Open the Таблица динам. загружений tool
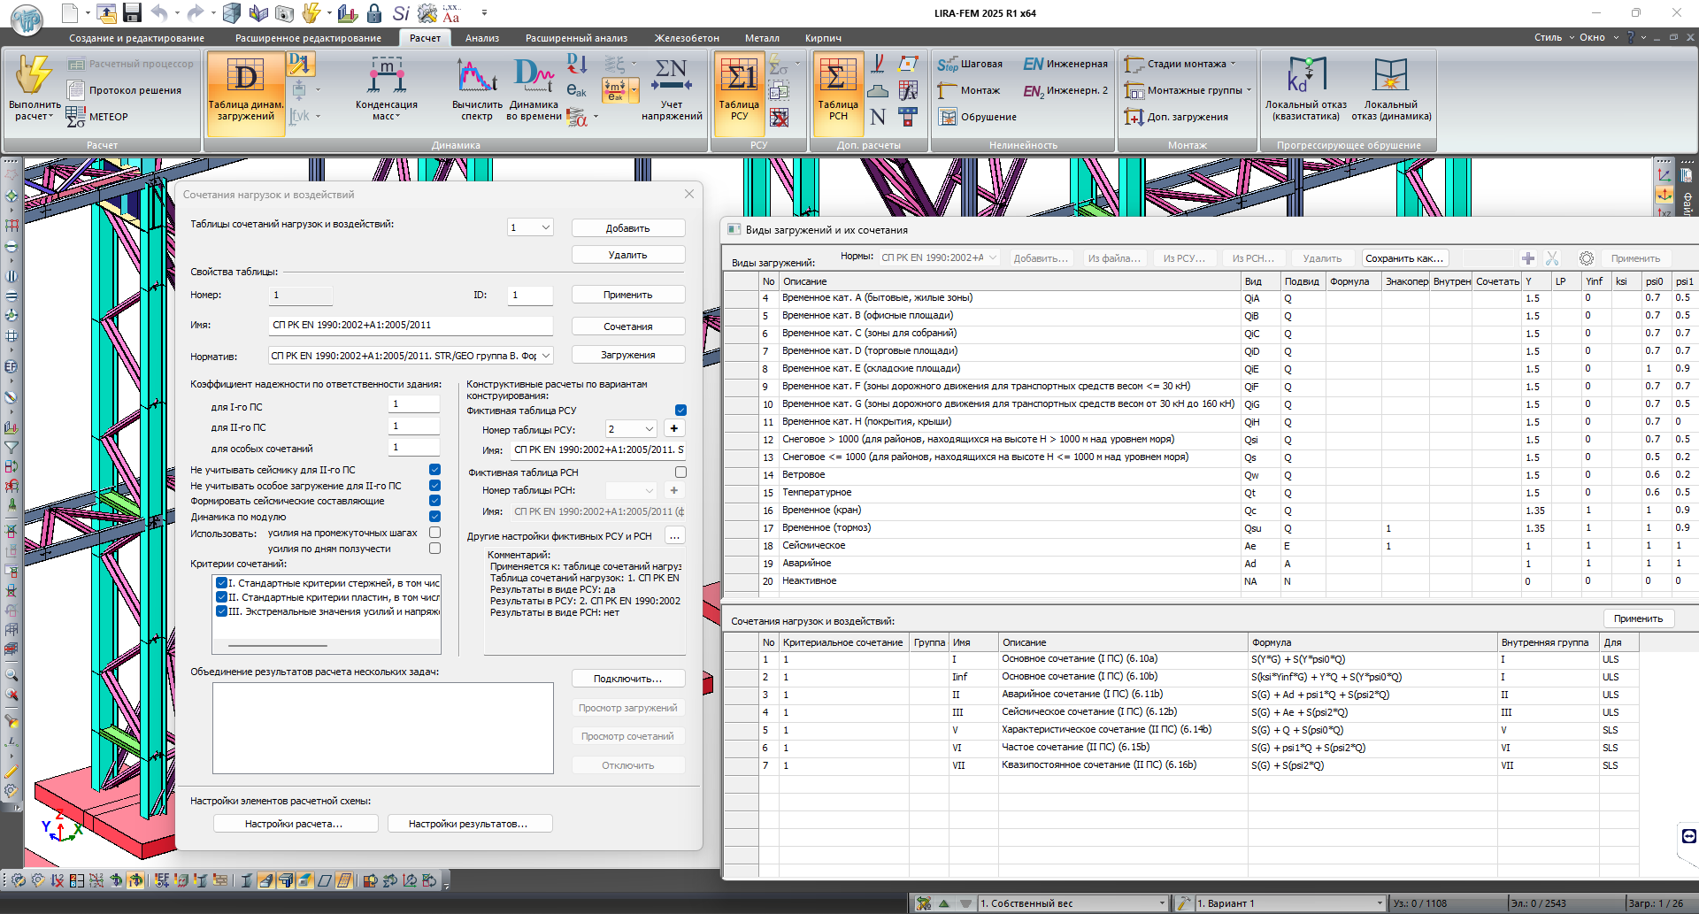The height and width of the screenshot is (914, 1699). [245, 79]
